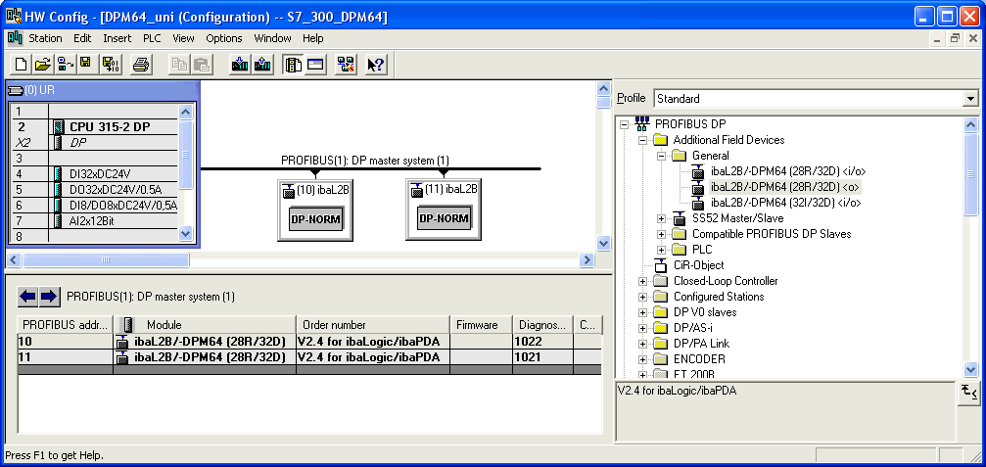This screenshot has height=467, width=986.
Task: Open the Station menu
Action: [45, 38]
